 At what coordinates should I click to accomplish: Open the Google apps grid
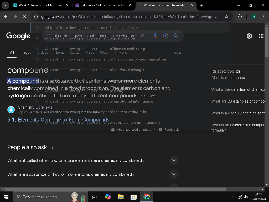[261, 36]
